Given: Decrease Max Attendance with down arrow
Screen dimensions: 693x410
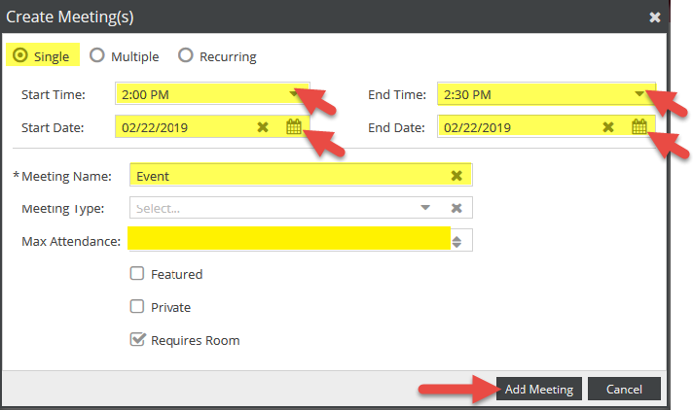Looking at the screenshot, I should [x=457, y=245].
